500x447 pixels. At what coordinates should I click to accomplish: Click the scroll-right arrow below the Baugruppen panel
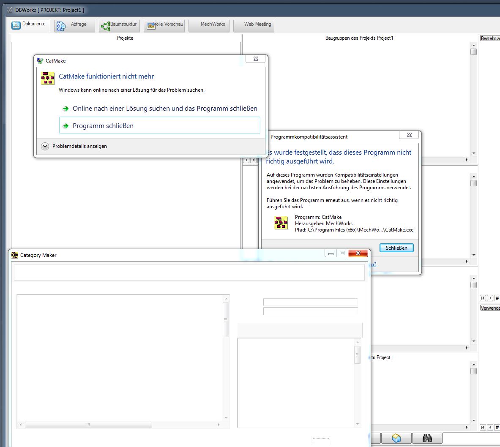(x=467, y=160)
